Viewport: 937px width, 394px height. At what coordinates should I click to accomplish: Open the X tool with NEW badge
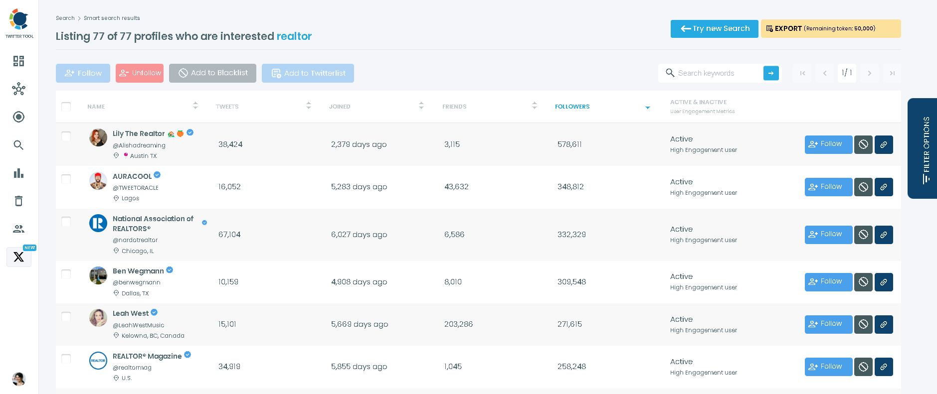pyautogui.click(x=19, y=257)
